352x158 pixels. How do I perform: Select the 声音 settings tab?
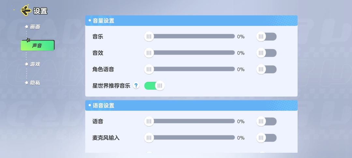tap(37, 46)
